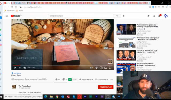The height and width of the screenshot is (100, 171).
Task: Enter fullscreen mode
Action: 110,68
